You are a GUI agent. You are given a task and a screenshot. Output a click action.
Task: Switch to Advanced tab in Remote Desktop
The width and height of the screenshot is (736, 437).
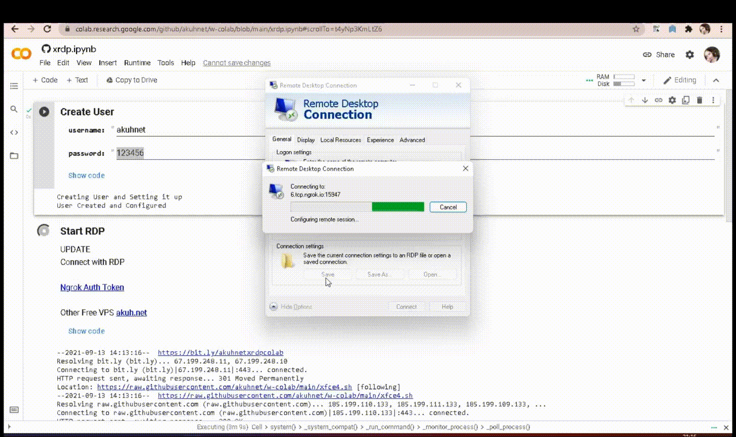coord(412,140)
